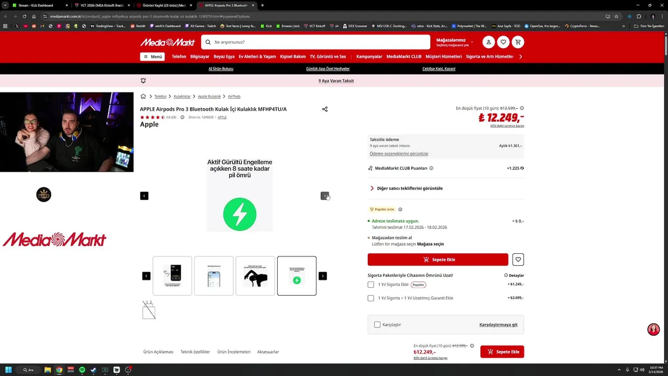Screen dimensions: 668x376
Task: Click the small sticky Sepete Ekle button
Action: [x=502, y=352]
